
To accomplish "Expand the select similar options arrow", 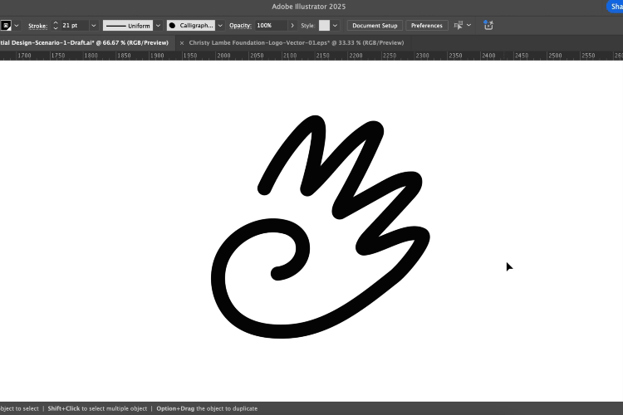I will coord(468,25).
